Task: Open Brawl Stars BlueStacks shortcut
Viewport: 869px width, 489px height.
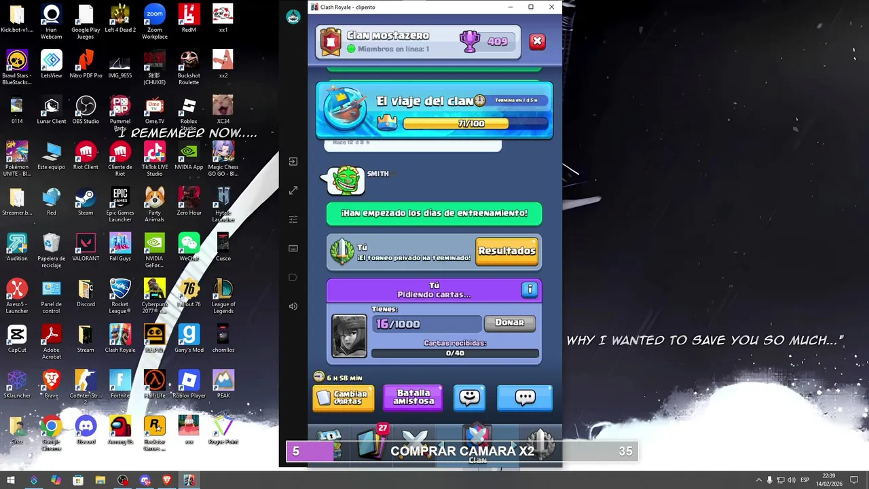Action: click(x=17, y=67)
